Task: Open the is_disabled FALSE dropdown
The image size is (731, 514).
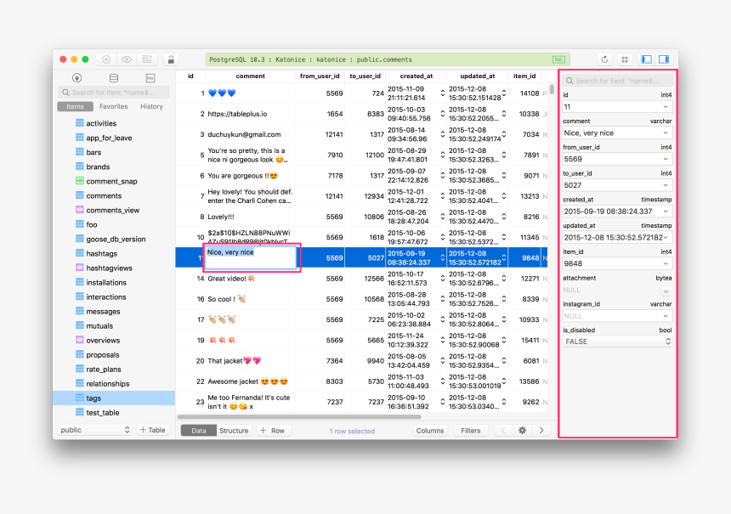Action: pyautogui.click(x=617, y=342)
